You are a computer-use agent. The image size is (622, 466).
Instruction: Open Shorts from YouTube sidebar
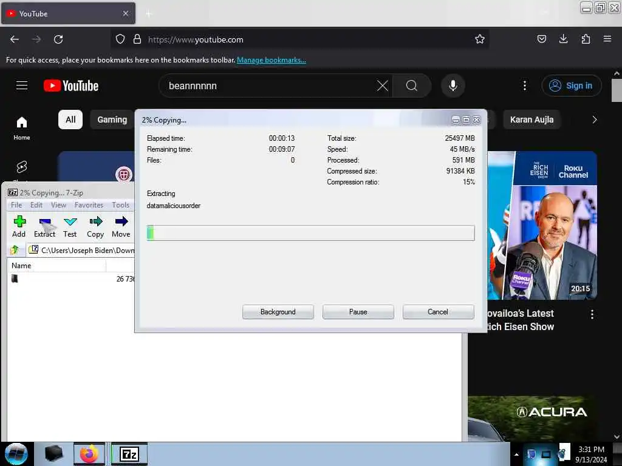coord(22,167)
